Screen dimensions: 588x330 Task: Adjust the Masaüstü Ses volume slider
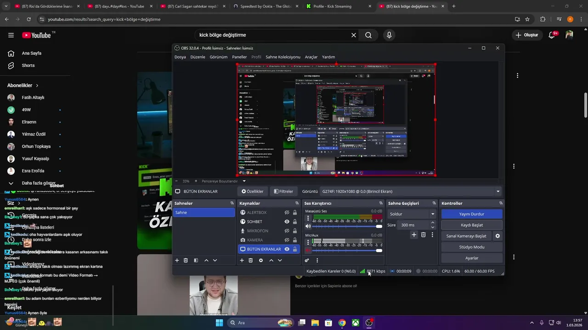pyautogui.click(x=347, y=226)
